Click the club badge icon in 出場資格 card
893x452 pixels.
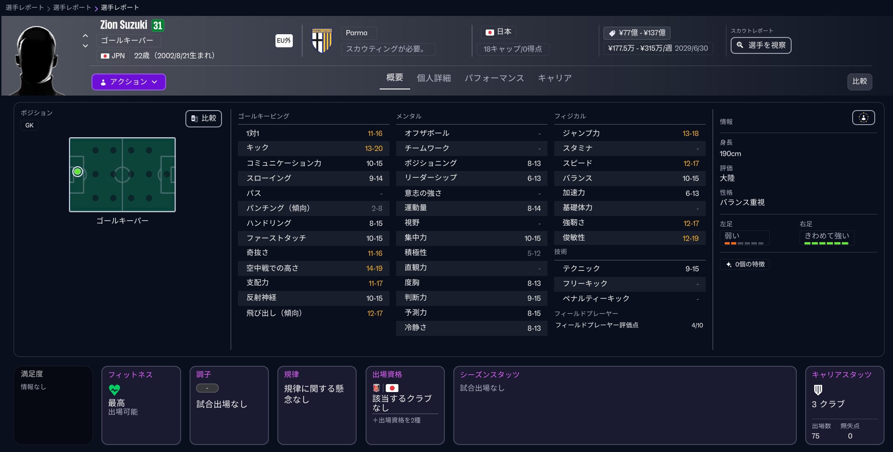(376, 388)
